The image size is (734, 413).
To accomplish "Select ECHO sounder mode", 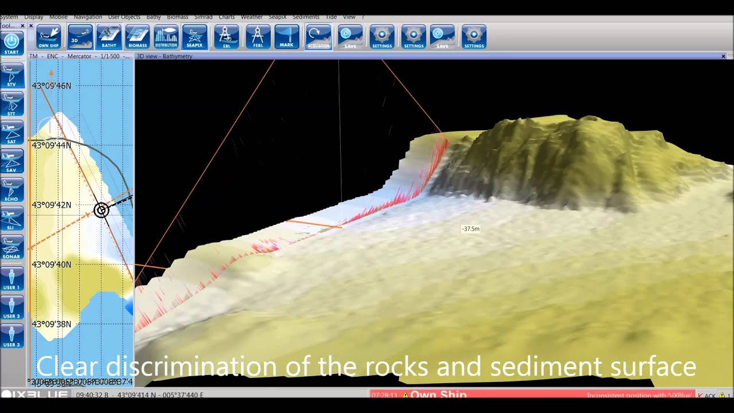I will click(x=11, y=190).
